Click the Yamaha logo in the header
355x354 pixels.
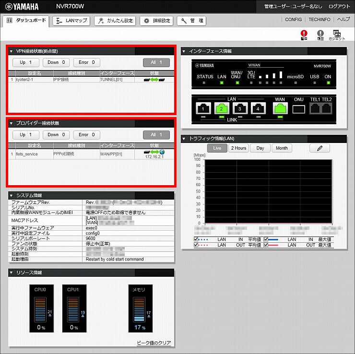click(22, 7)
